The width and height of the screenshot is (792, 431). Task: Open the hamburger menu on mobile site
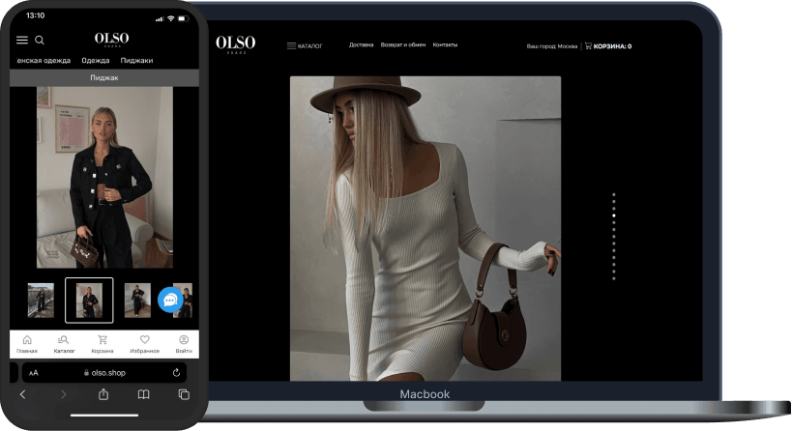pyautogui.click(x=22, y=40)
